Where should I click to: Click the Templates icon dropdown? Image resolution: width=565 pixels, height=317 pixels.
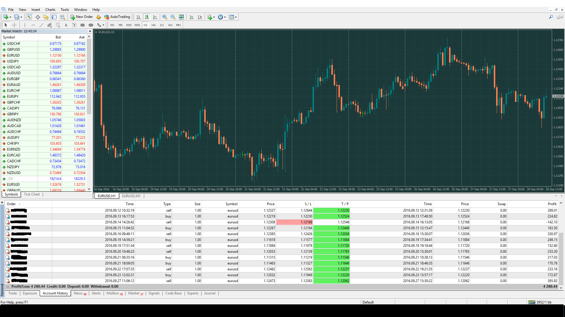point(236,17)
